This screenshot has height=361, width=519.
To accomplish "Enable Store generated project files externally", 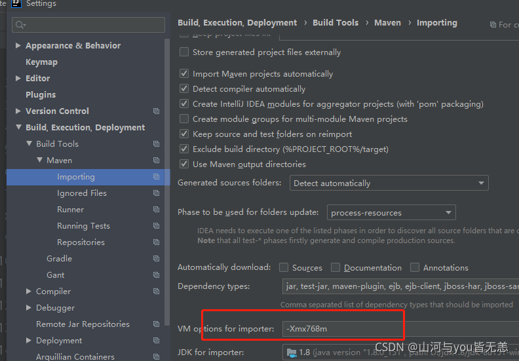I will (x=184, y=52).
